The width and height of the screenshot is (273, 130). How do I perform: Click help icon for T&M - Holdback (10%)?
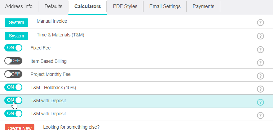[260, 89]
